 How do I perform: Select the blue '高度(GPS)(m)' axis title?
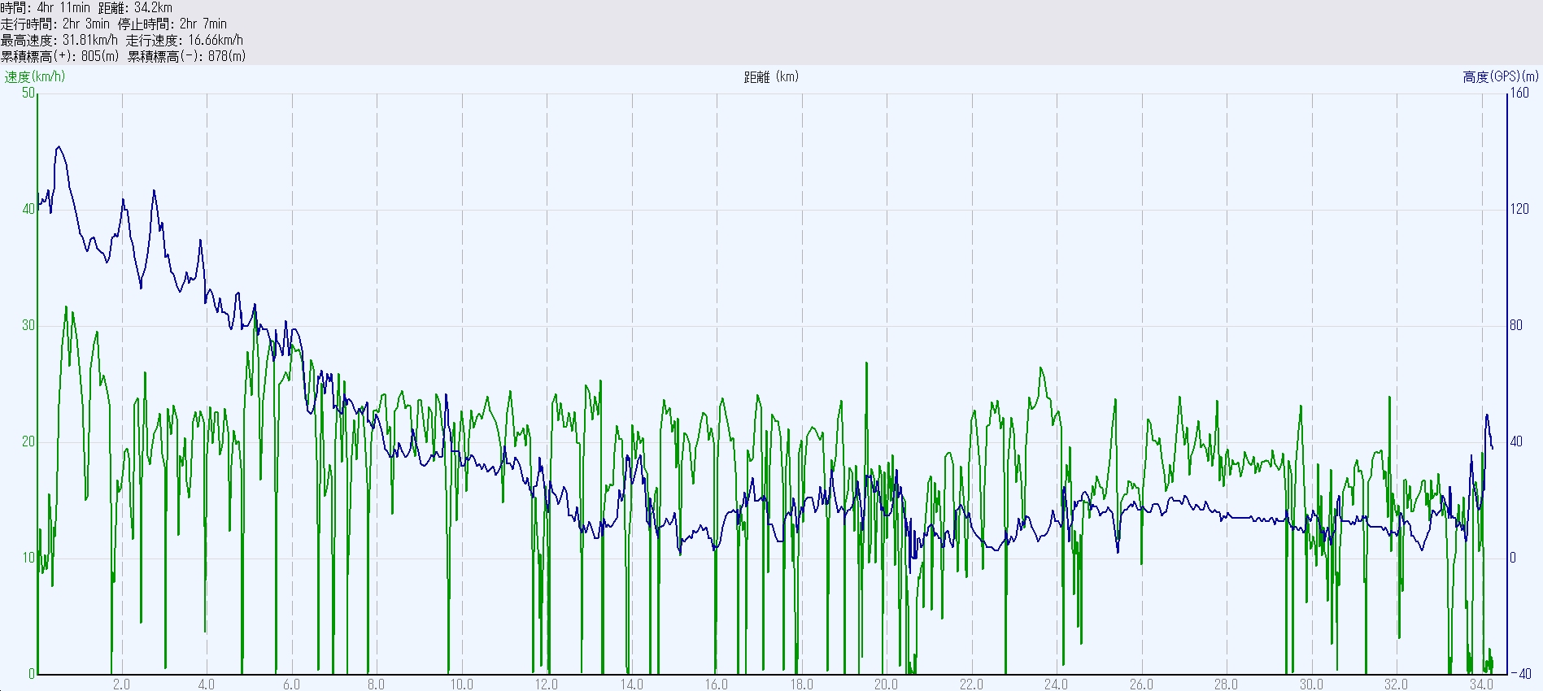pyautogui.click(x=1501, y=76)
